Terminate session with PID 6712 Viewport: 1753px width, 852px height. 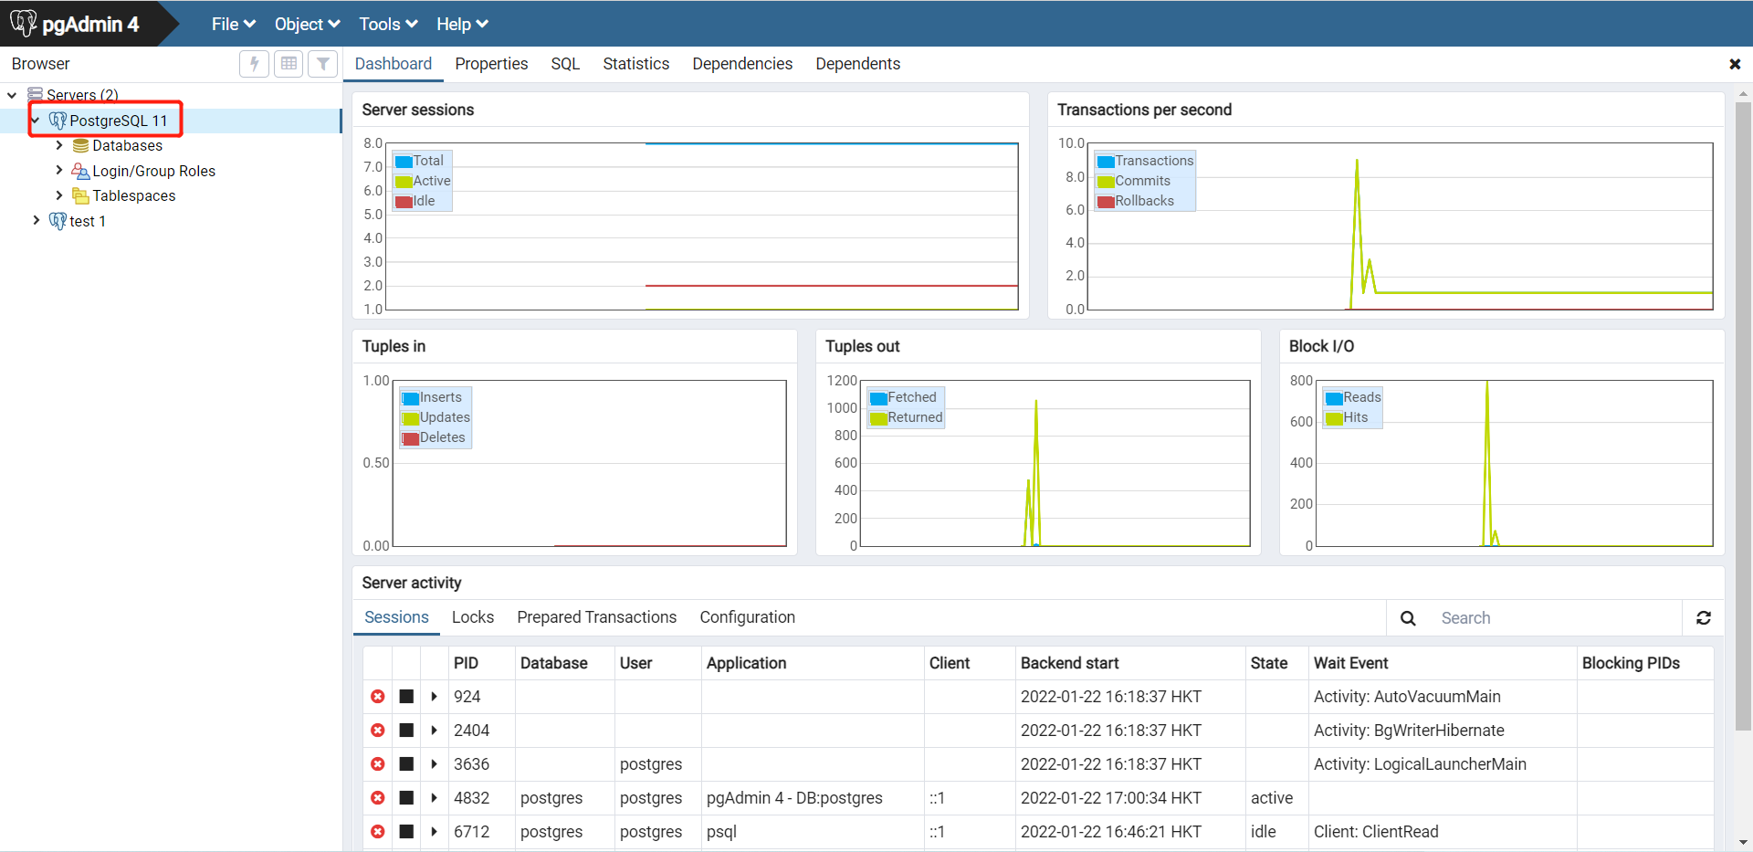(378, 832)
